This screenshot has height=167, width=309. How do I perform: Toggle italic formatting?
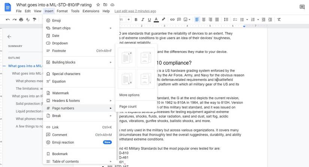click(x=142, y=20)
